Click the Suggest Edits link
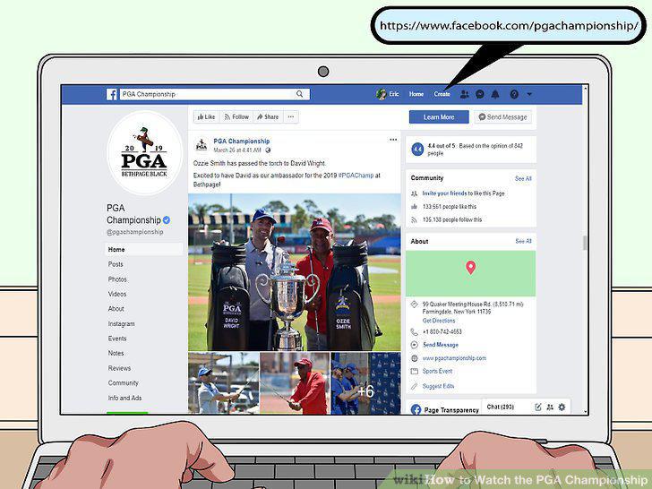Screen dimensions: 652x489 coord(438,386)
